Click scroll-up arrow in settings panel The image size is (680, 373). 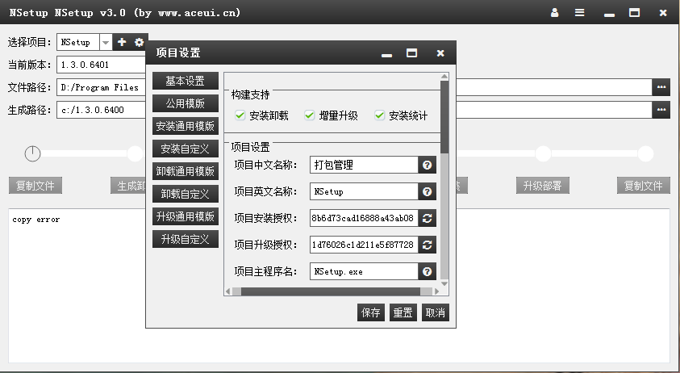coord(444,77)
